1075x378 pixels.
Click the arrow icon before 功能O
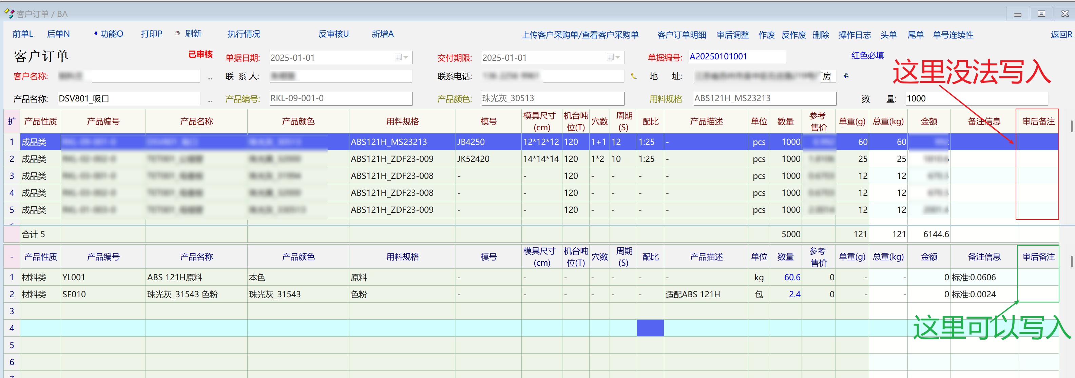click(x=96, y=34)
